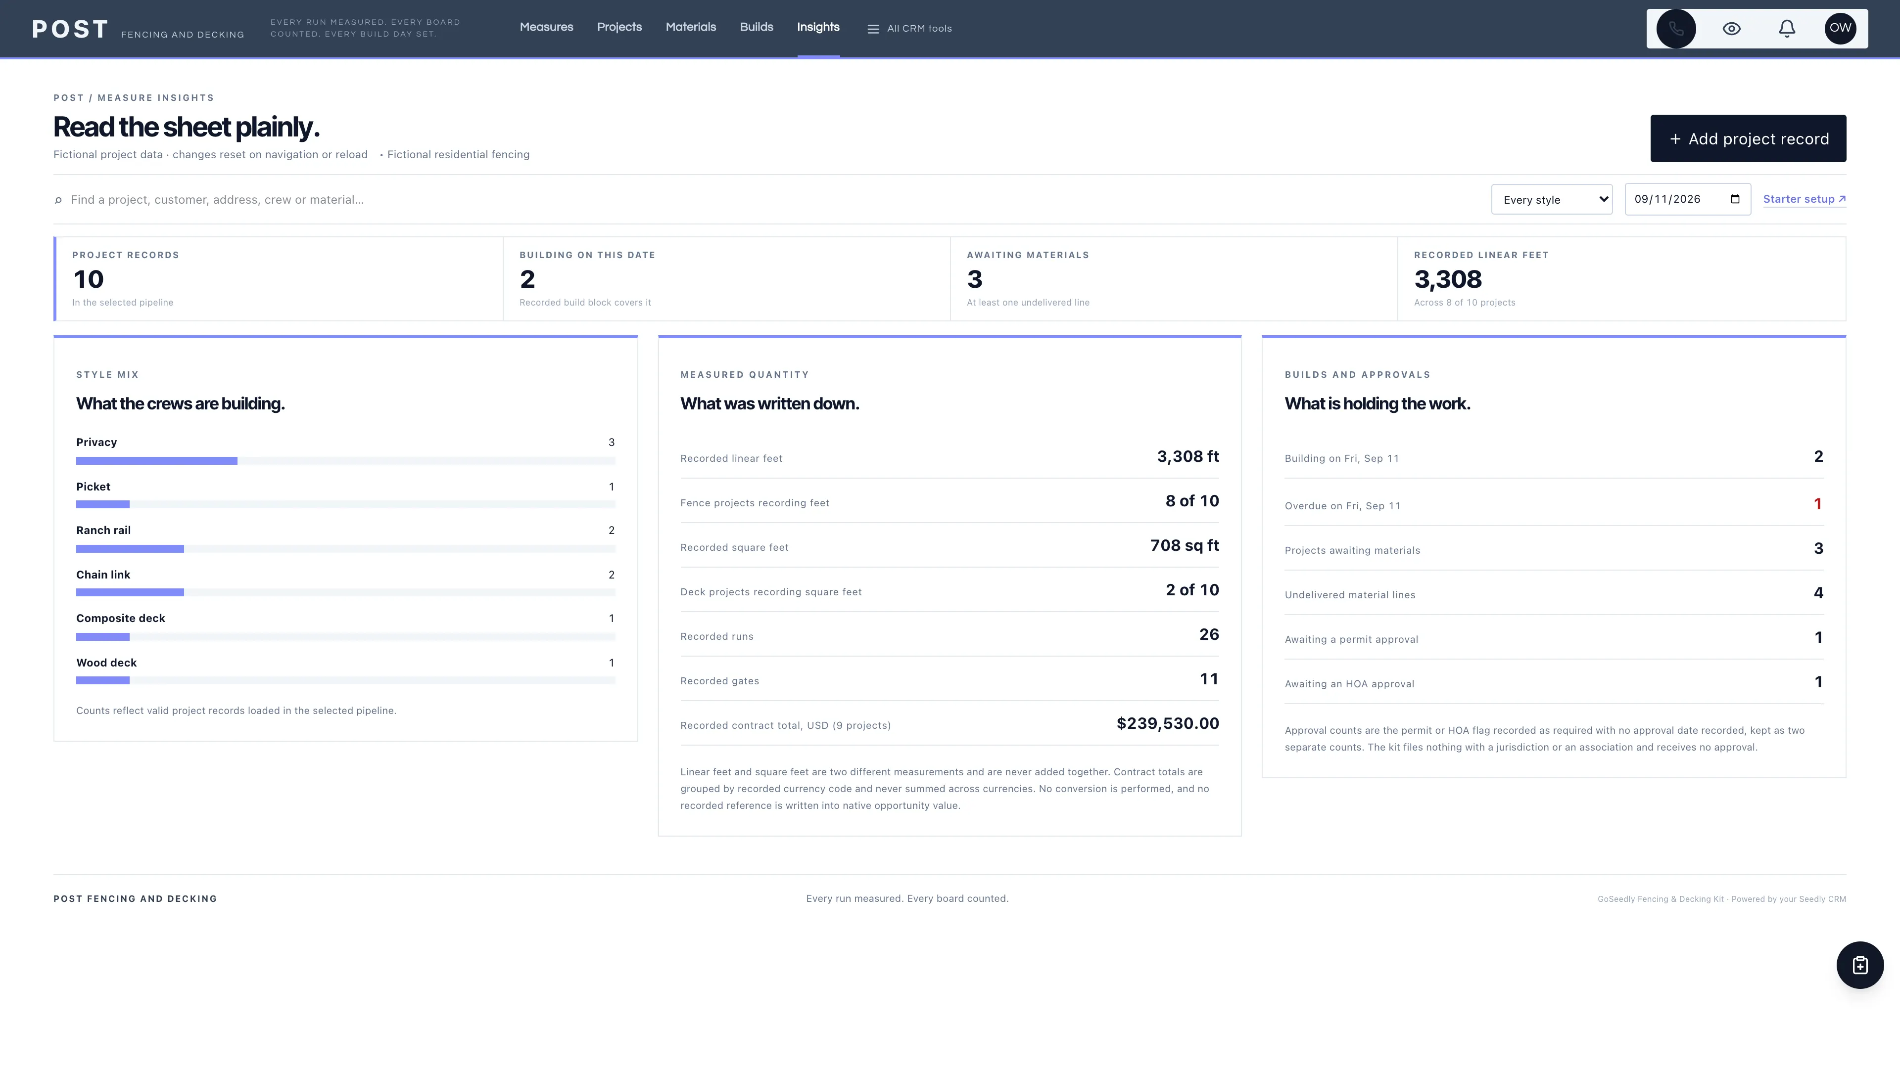Select the Insights tab

click(x=818, y=27)
